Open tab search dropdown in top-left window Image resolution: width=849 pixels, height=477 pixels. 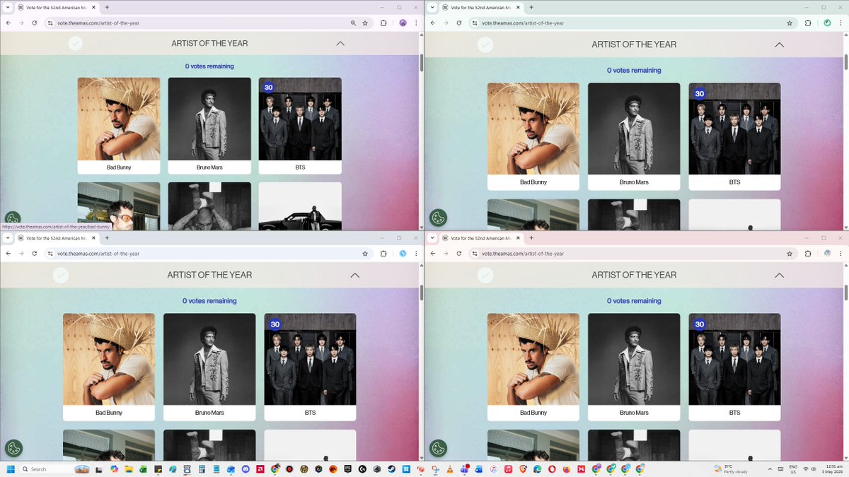[7, 7]
